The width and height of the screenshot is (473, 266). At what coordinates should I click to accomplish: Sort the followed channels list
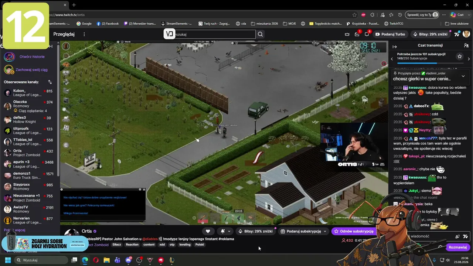(x=50, y=82)
